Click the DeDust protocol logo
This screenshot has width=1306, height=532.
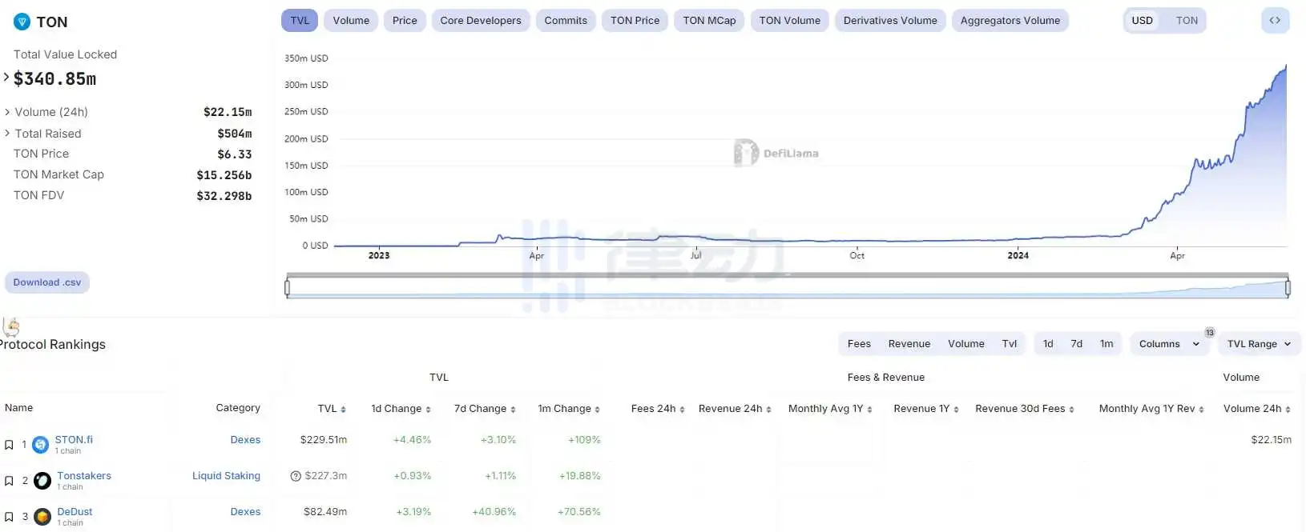(x=42, y=517)
